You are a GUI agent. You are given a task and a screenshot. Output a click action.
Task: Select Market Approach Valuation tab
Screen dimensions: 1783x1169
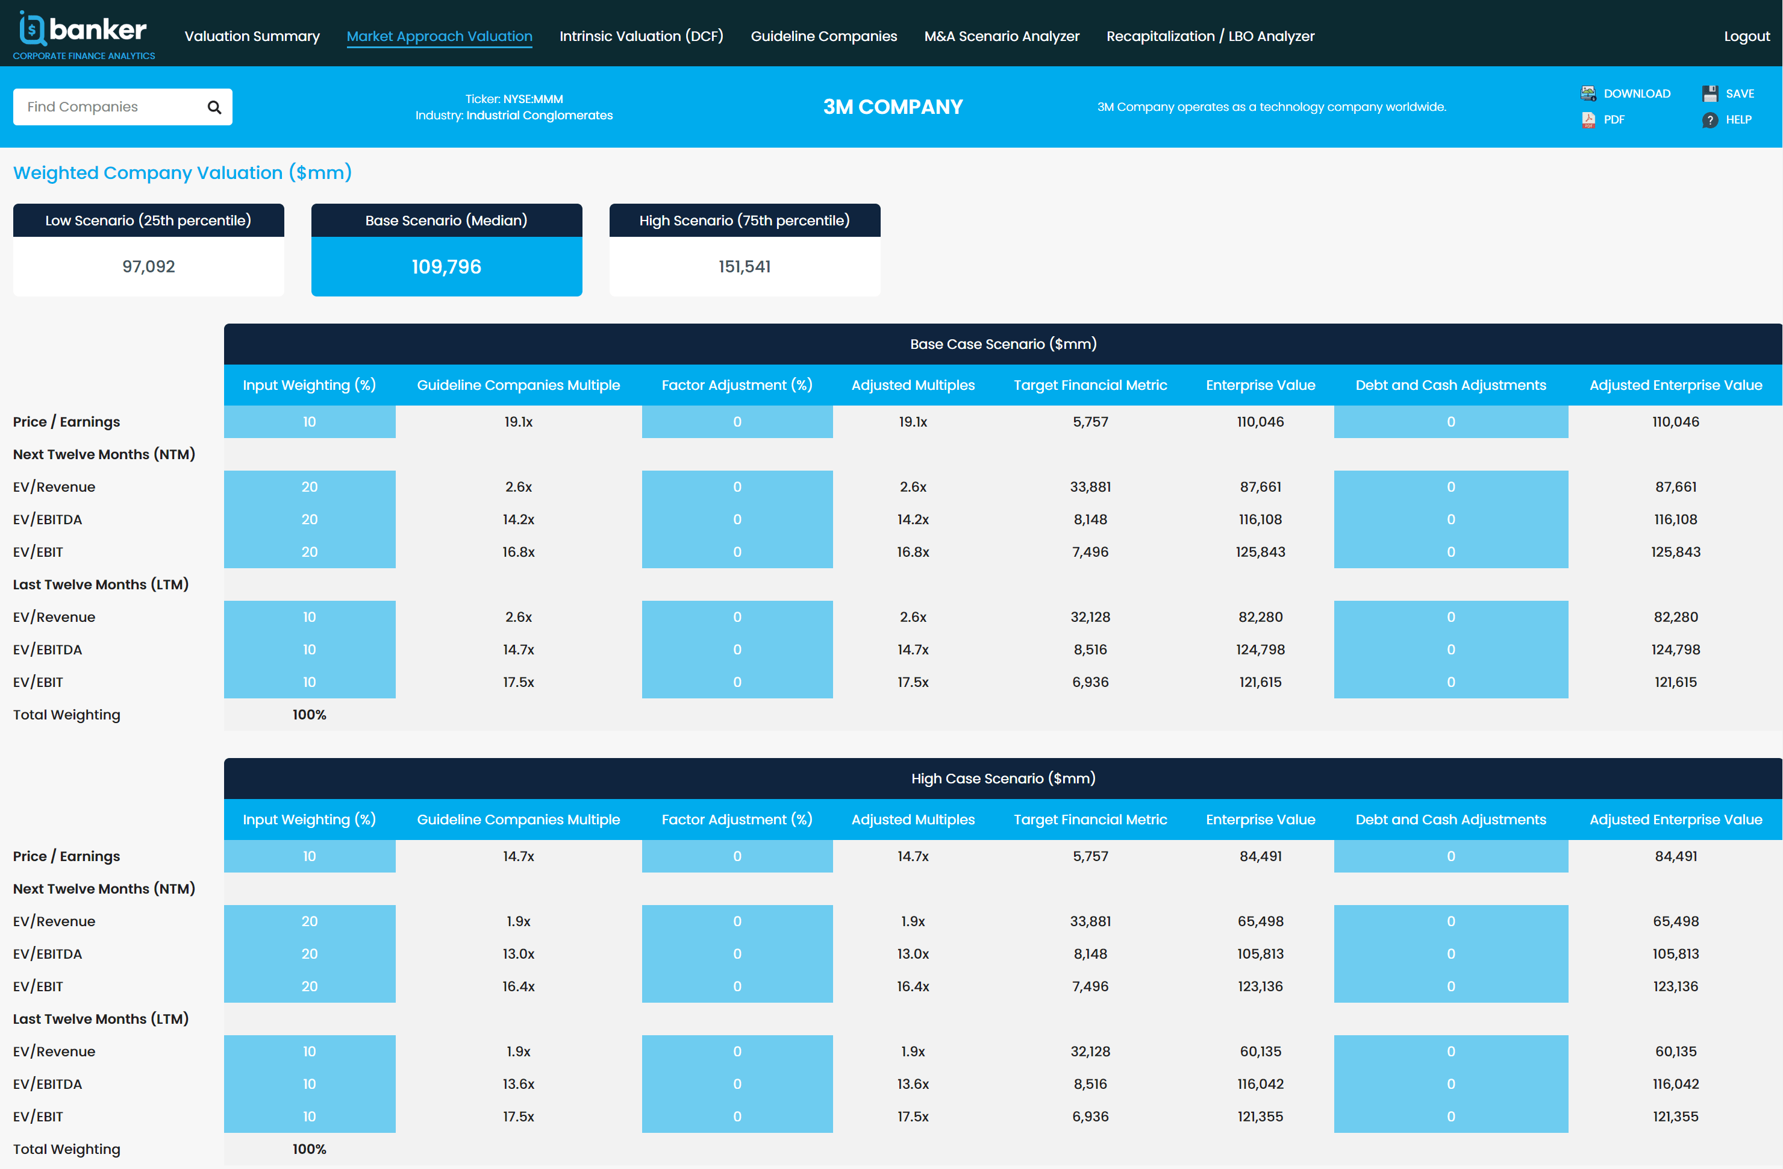point(440,36)
